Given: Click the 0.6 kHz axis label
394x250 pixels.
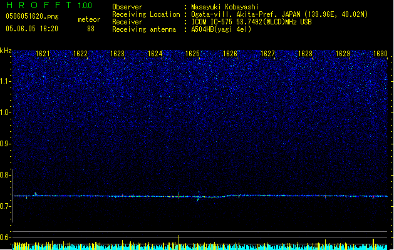Looking at the screenshot, I should coord(6,237).
